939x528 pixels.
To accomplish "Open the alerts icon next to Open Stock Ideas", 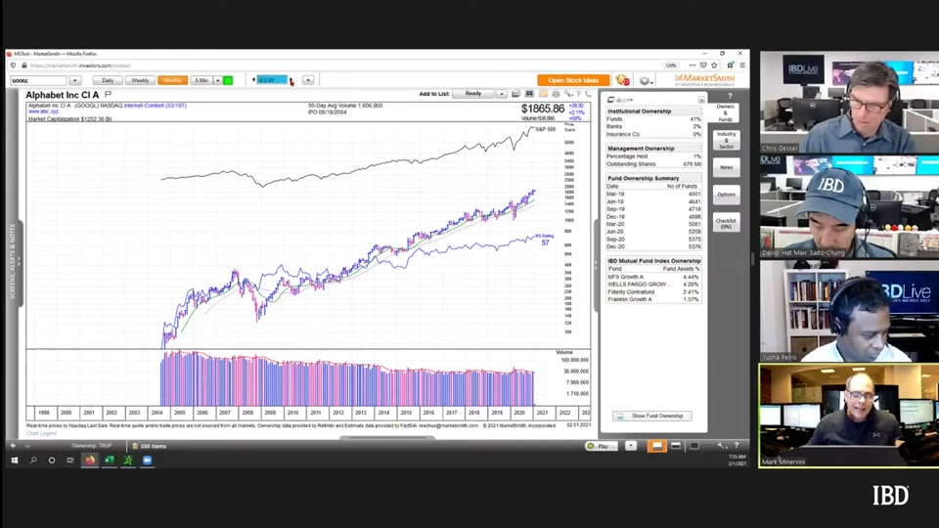I will pos(623,80).
